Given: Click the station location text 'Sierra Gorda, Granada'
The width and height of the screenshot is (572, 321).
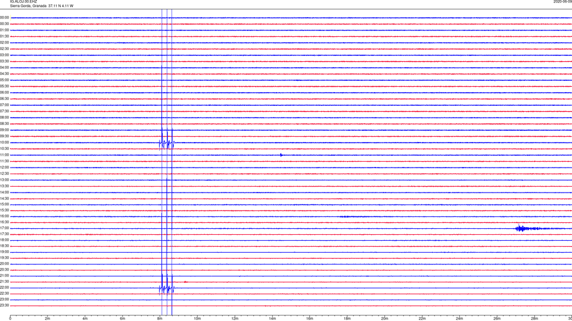Looking at the screenshot, I should (28, 6).
